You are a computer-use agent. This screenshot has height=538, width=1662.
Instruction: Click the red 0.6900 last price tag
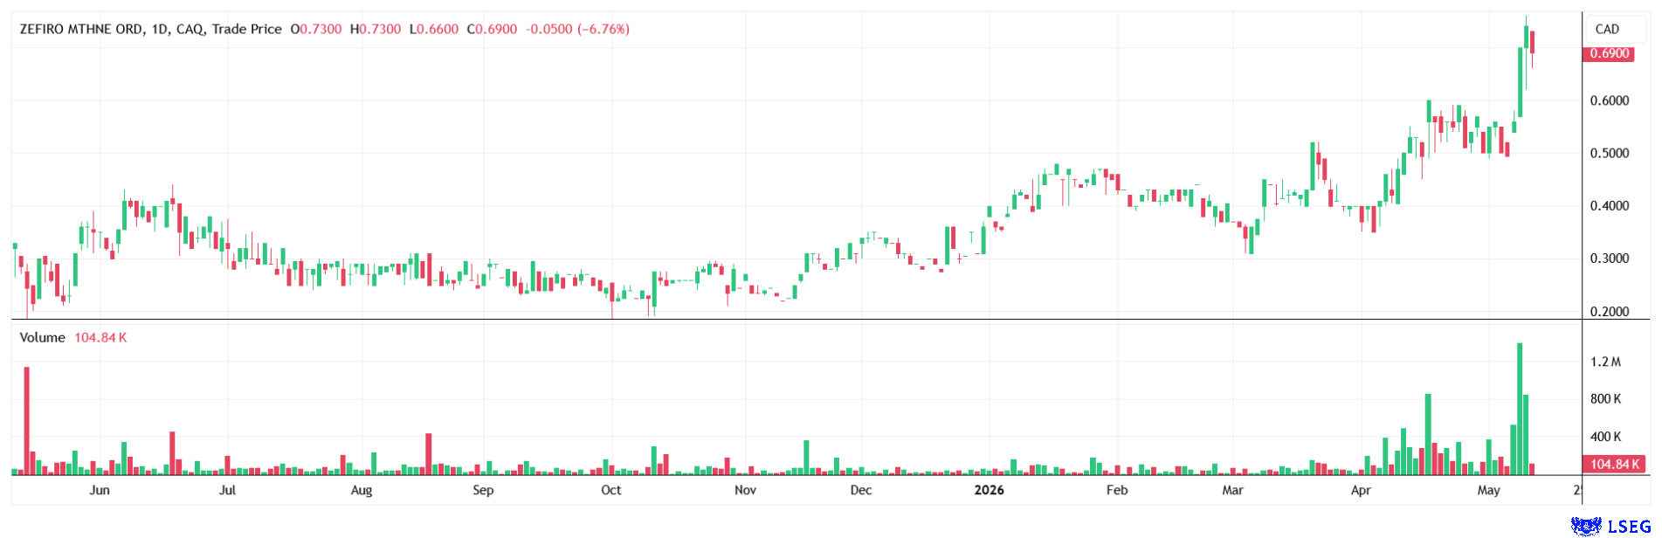[x=1609, y=53]
